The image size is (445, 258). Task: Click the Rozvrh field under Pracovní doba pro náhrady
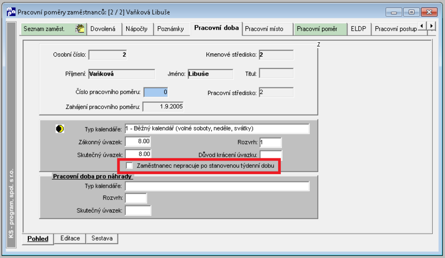136,198
